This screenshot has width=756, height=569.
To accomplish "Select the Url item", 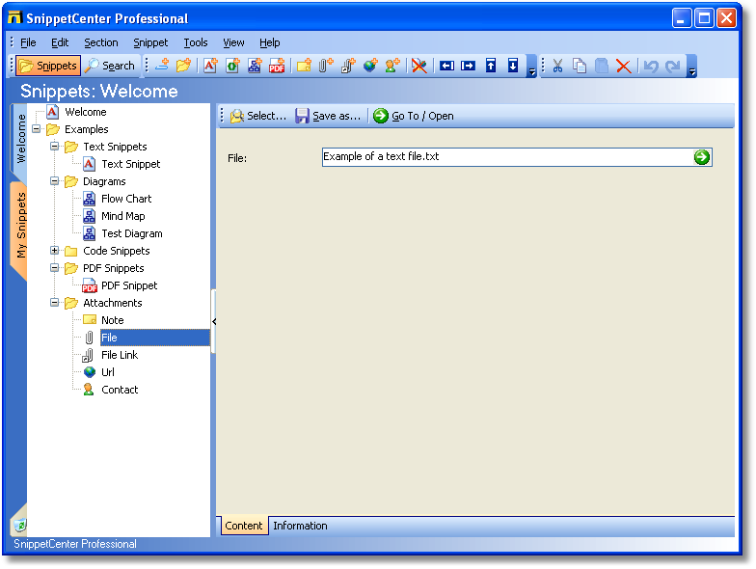I will coord(108,372).
